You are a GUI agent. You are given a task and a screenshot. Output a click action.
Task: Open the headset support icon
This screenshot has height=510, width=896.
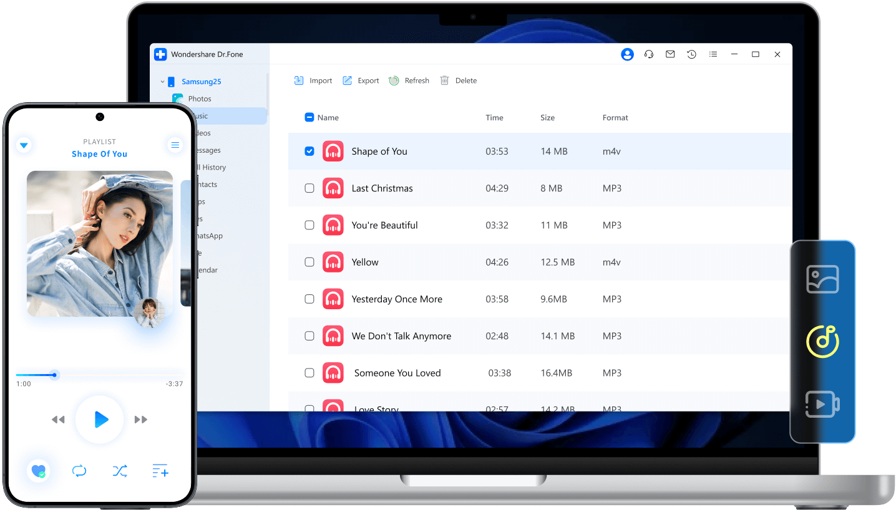click(x=649, y=54)
